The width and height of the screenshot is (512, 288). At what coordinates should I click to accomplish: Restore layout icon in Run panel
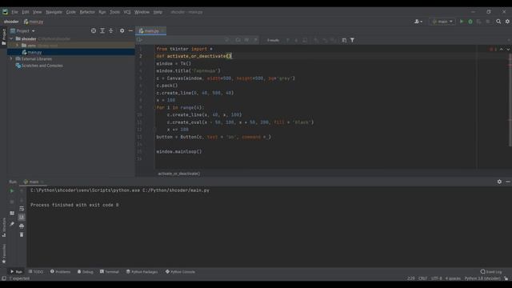pyautogui.click(x=12, y=213)
